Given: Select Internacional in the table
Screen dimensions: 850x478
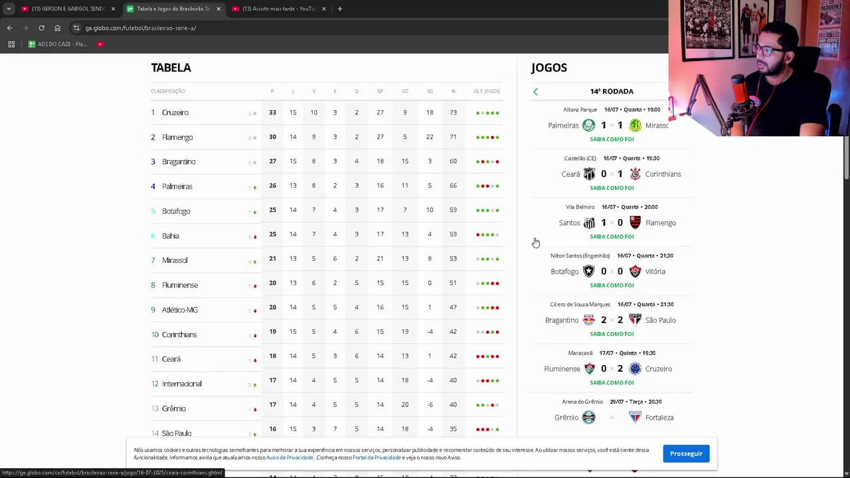Looking at the screenshot, I should 182,384.
